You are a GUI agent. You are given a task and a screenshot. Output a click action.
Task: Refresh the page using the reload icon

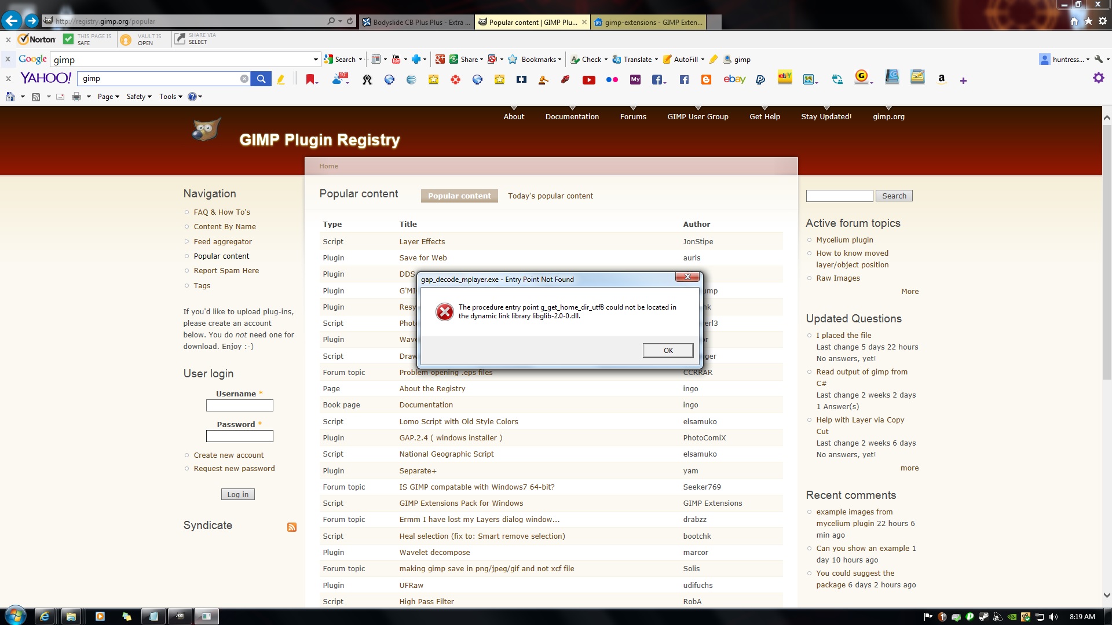pyautogui.click(x=350, y=21)
